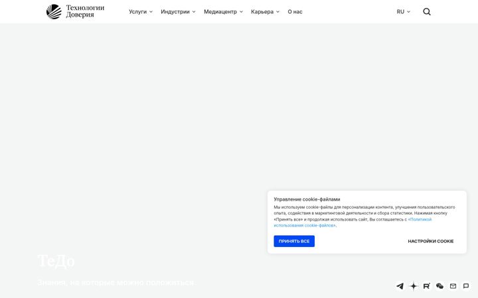Click the four-point star Dzen icon
Viewport: 478px width, 298px height.
(414, 286)
